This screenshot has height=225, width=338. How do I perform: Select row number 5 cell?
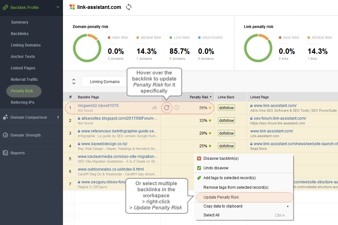(70, 159)
